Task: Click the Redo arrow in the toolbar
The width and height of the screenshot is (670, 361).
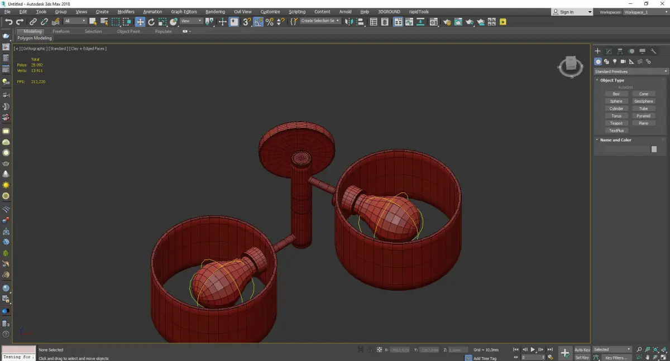Action: (20, 22)
